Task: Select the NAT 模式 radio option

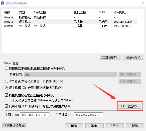Action: (x=6, y=81)
